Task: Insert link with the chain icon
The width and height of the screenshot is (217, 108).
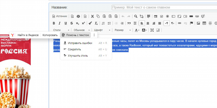Action: [x=179, y=23]
